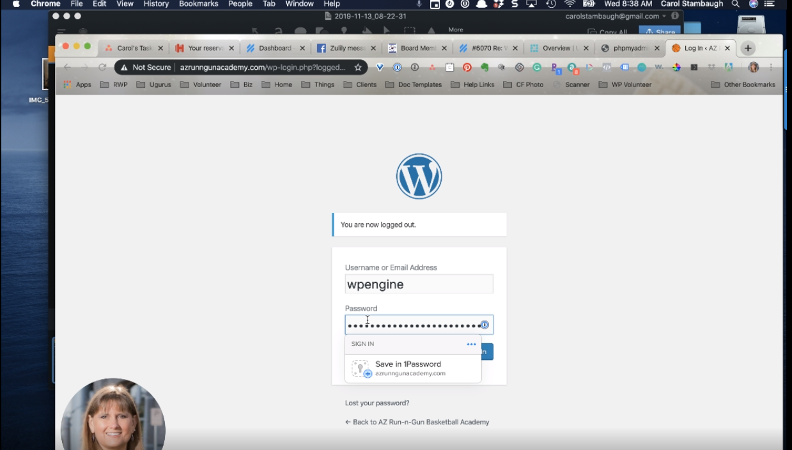The width and height of the screenshot is (792, 450).
Task: Close the Log In tab
Action: (727, 48)
